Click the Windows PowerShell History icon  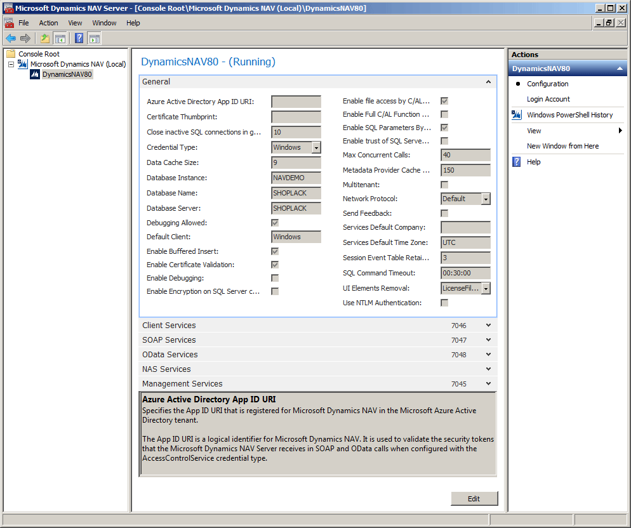(517, 115)
